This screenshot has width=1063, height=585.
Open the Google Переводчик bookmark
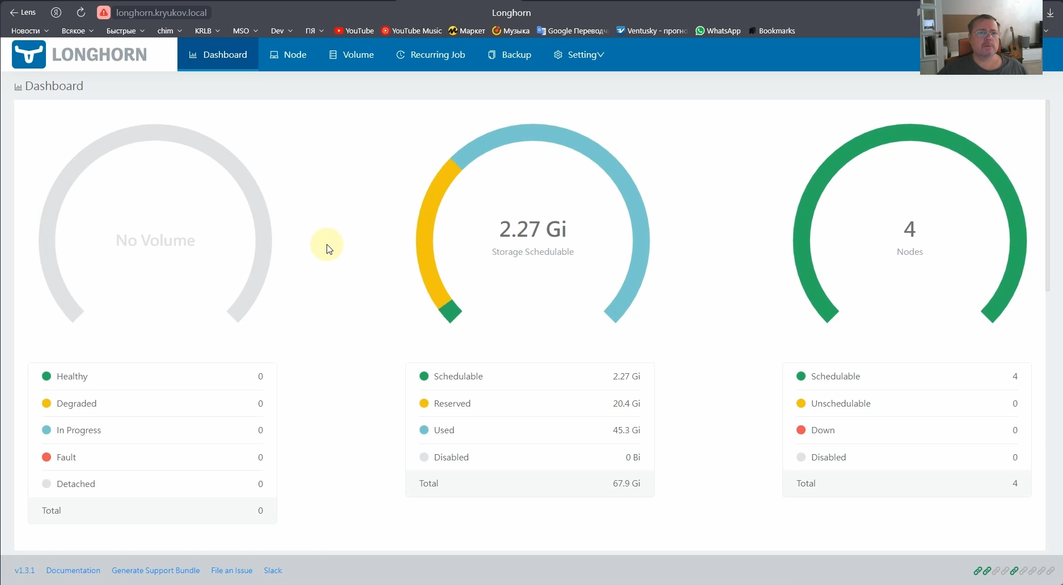572,31
